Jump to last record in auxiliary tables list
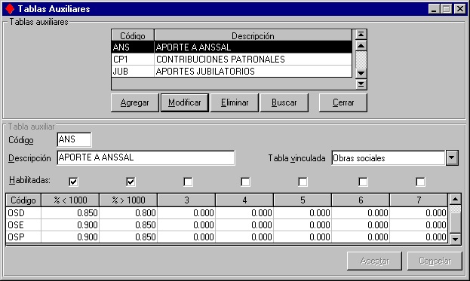The height and width of the screenshot is (281, 470). coord(361,84)
